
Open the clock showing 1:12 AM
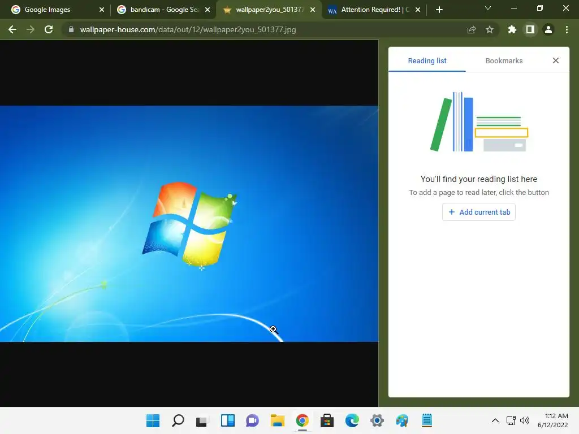click(553, 420)
